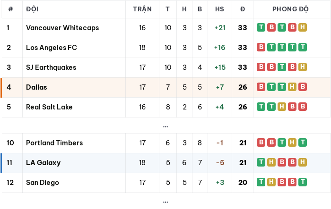The image size is (331, 209).
Task: Open the Portland Timbers team link
Action: 54,143
